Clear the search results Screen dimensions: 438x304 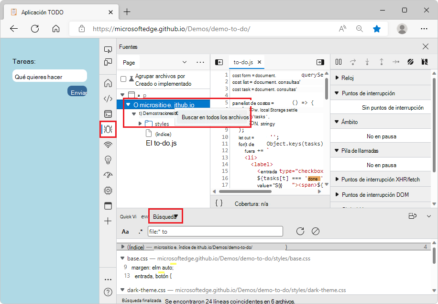[316, 231]
